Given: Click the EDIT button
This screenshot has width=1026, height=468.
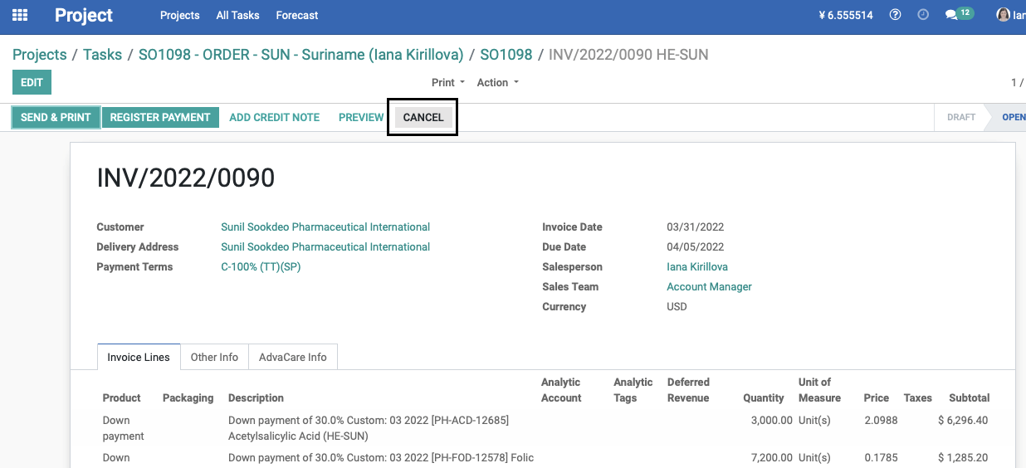Looking at the screenshot, I should (x=32, y=82).
